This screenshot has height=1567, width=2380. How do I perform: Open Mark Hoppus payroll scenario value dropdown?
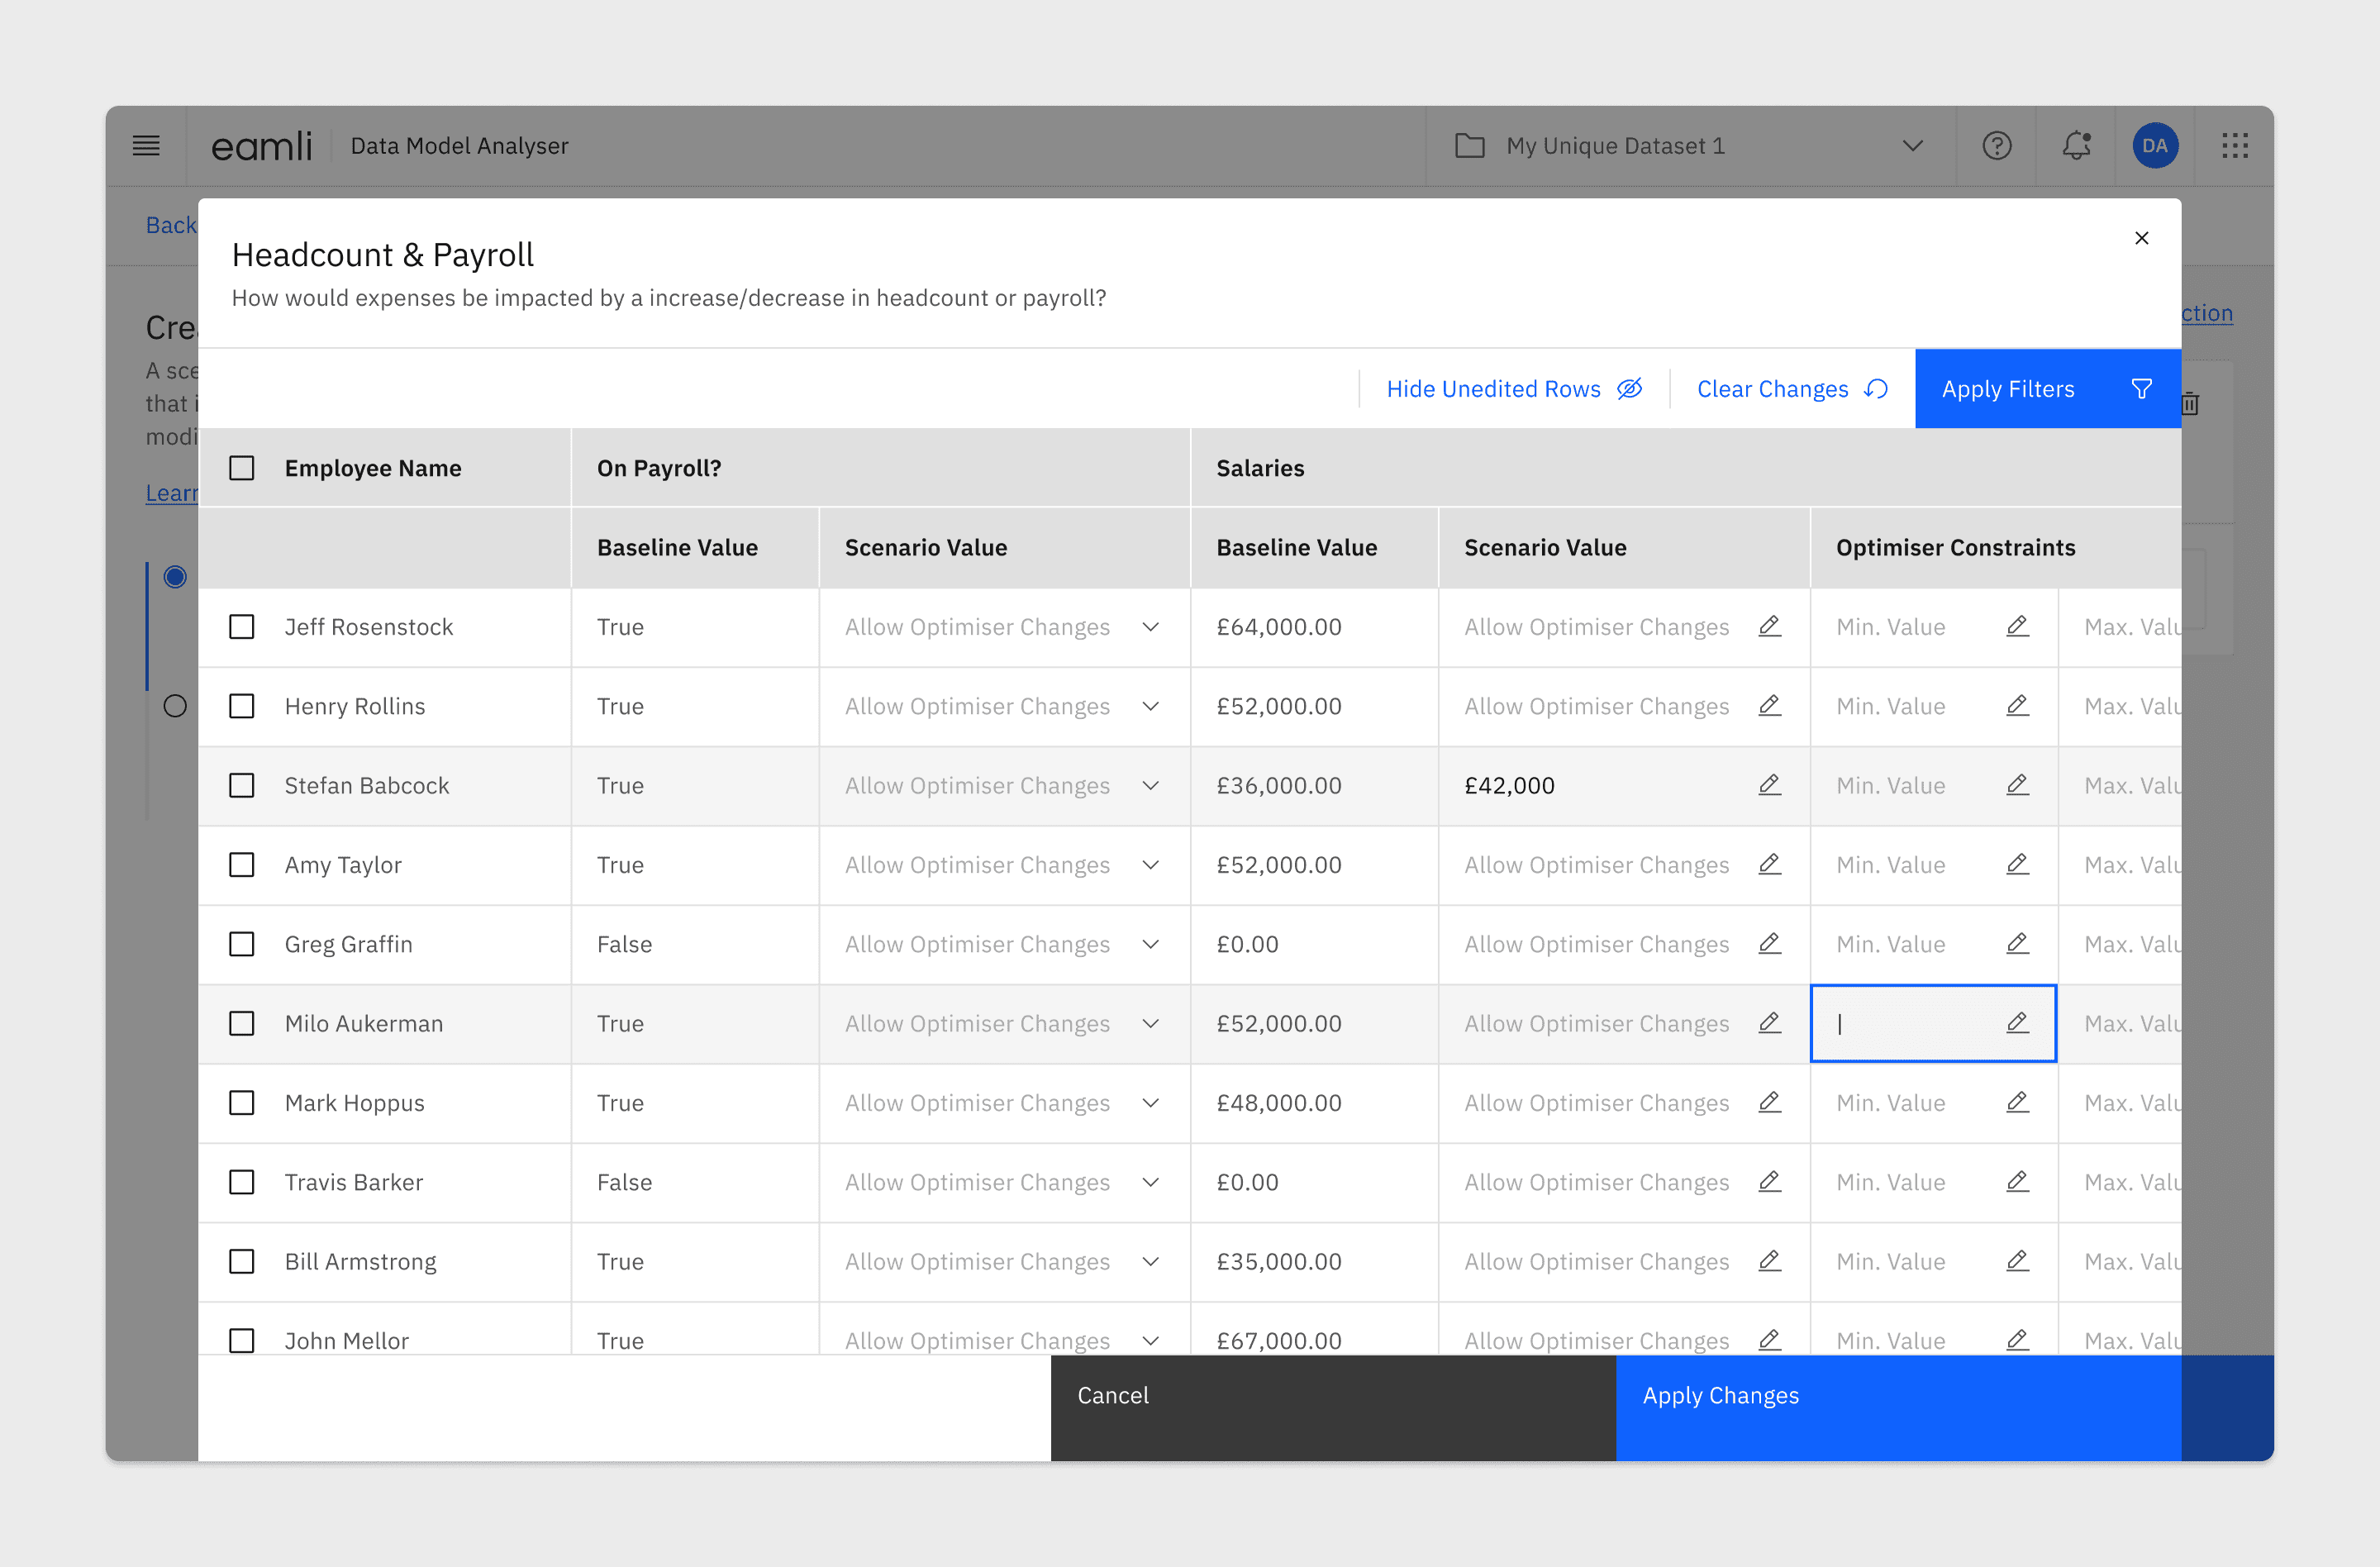pos(1150,1103)
